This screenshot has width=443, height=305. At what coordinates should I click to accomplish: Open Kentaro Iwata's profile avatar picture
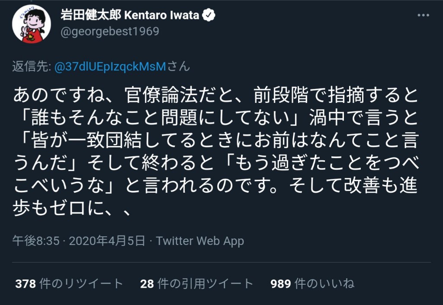[x=31, y=24]
